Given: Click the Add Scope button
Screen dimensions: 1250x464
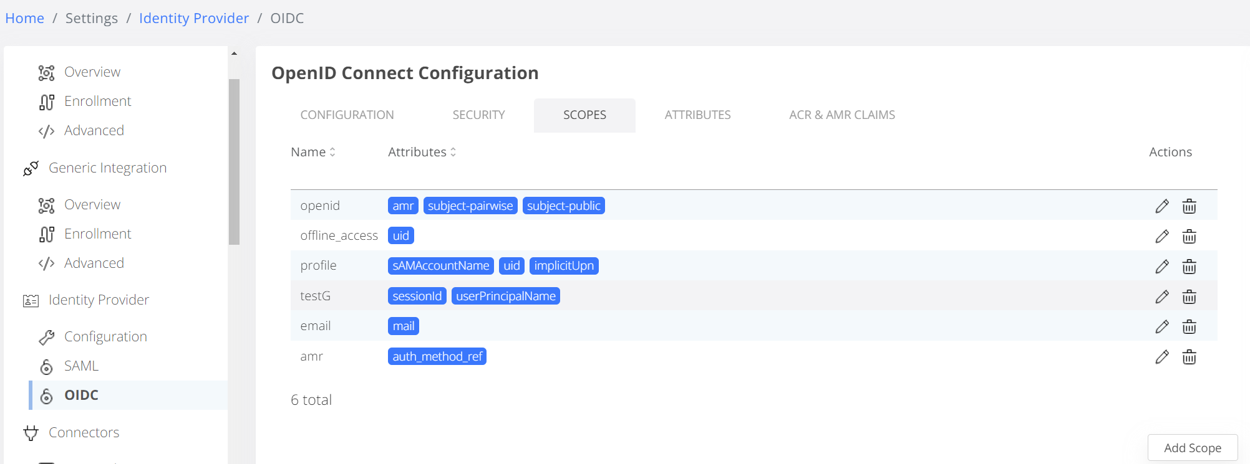Looking at the screenshot, I should pyautogui.click(x=1192, y=448).
